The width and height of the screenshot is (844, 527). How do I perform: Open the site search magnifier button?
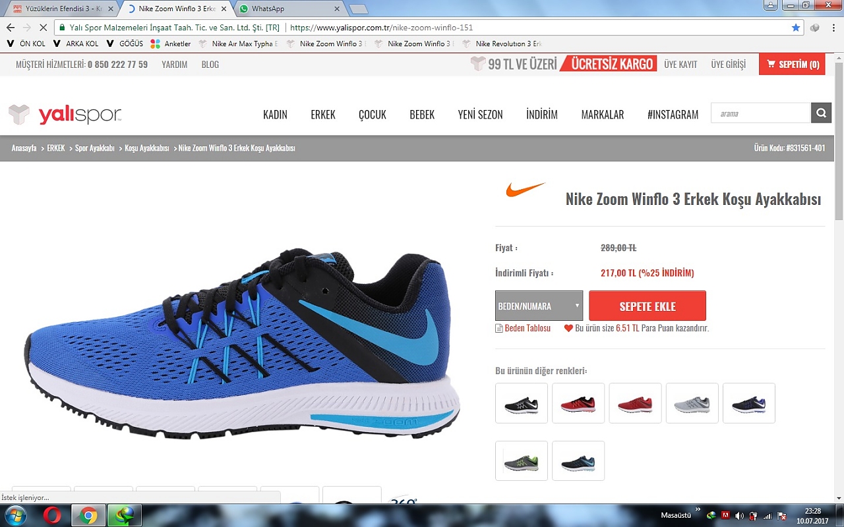point(820,113)
